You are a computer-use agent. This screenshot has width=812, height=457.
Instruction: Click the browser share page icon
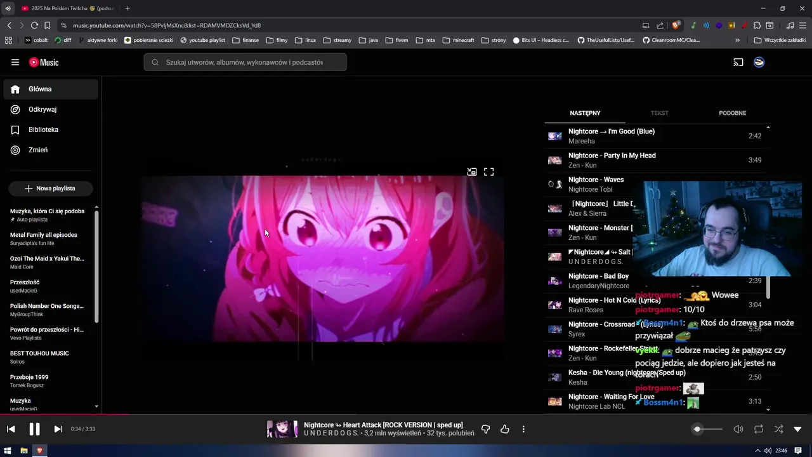[x=660, y=25]
